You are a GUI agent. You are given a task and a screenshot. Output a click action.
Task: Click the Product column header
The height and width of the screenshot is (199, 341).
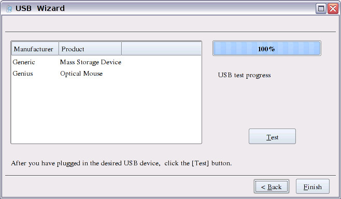90,49
